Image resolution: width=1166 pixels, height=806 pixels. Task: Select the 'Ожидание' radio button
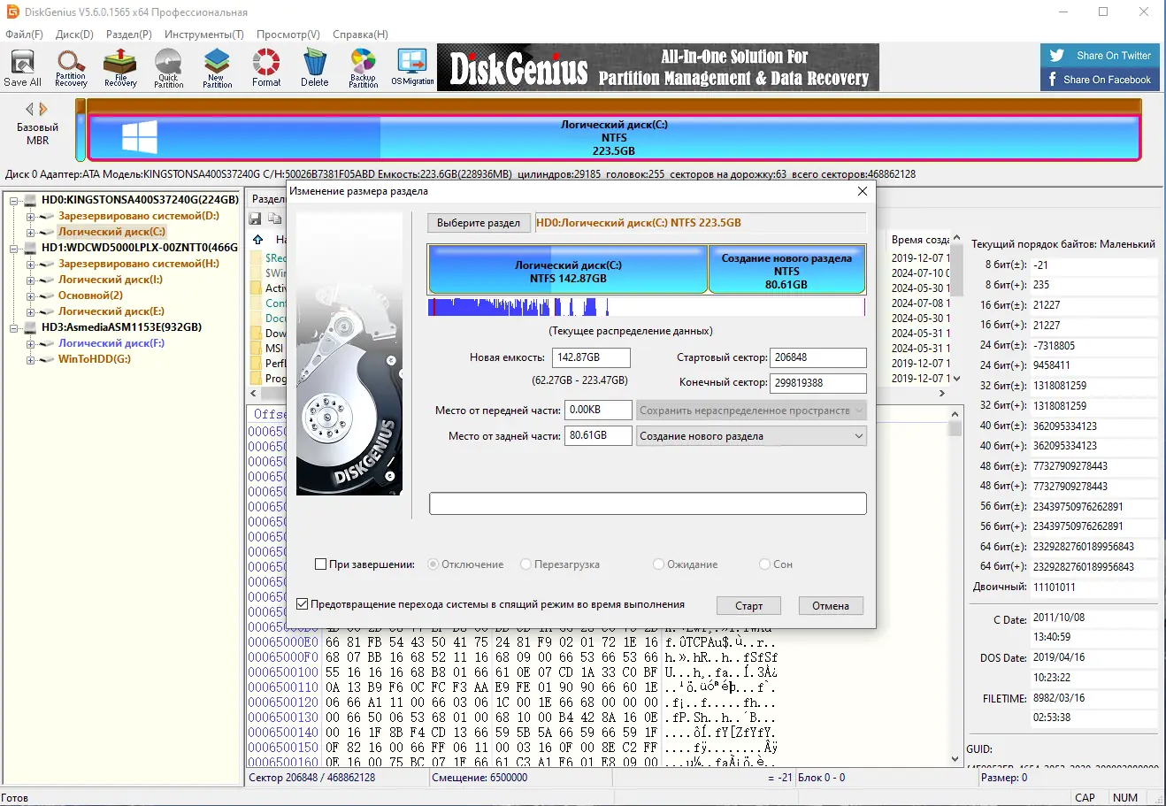tap(658, 564)
